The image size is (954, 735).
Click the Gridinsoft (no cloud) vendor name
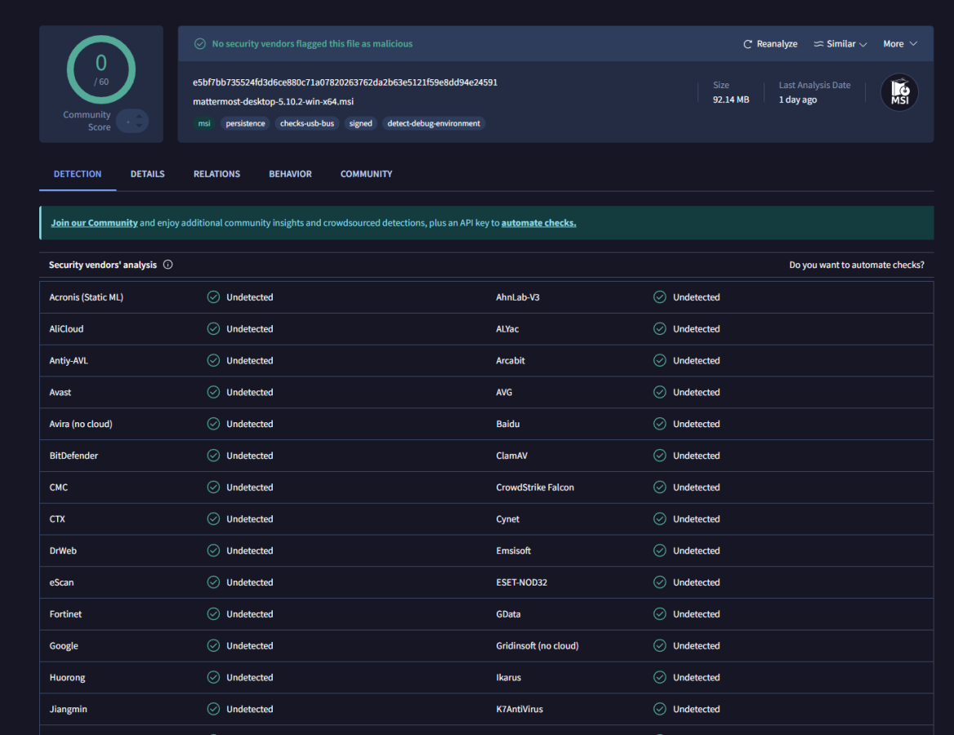point(537,645)
